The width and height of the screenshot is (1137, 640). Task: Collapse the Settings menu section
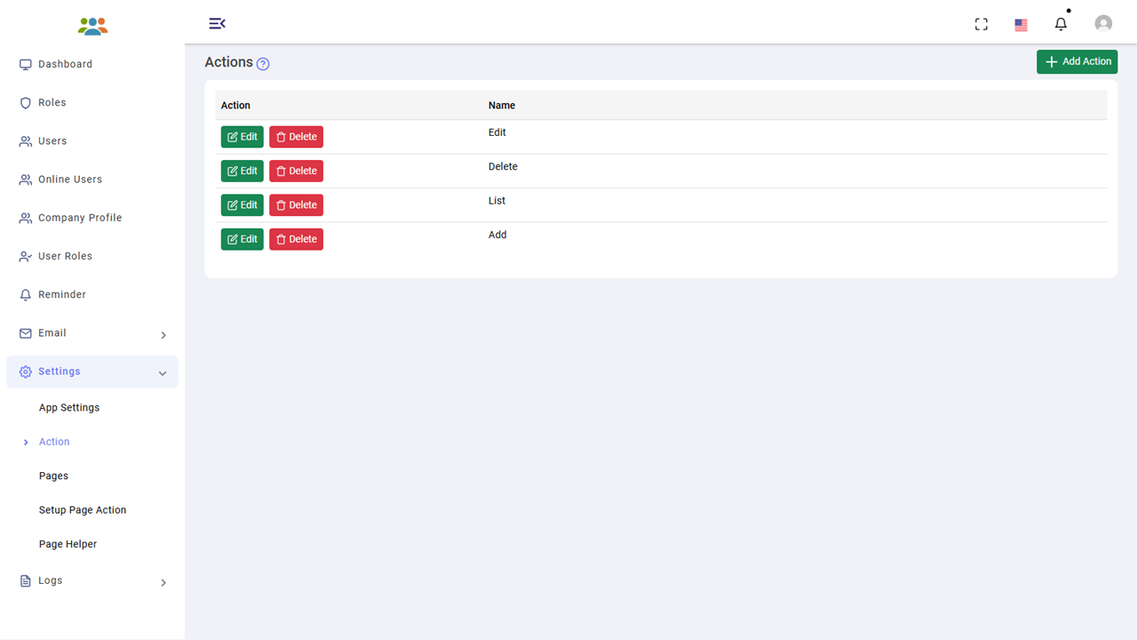163,373
